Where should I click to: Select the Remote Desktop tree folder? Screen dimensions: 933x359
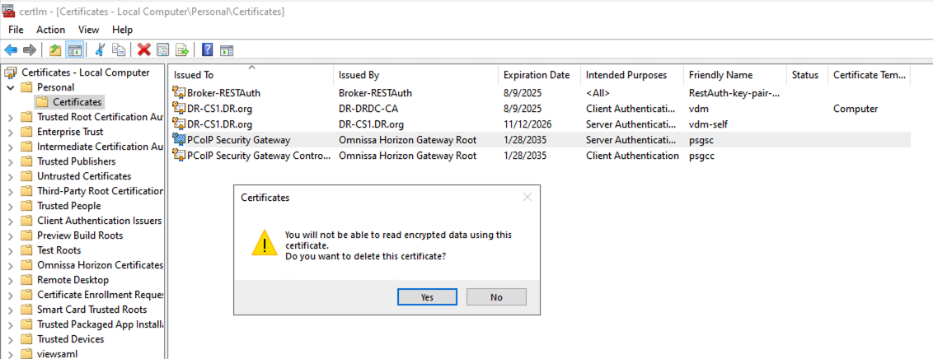click(73, 280)
